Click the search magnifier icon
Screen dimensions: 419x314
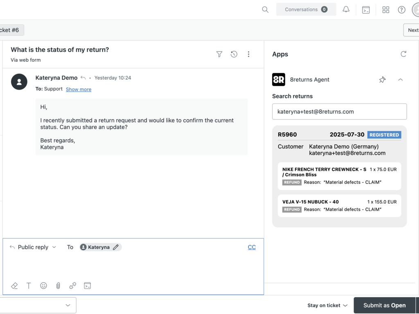tap(265, 10)
